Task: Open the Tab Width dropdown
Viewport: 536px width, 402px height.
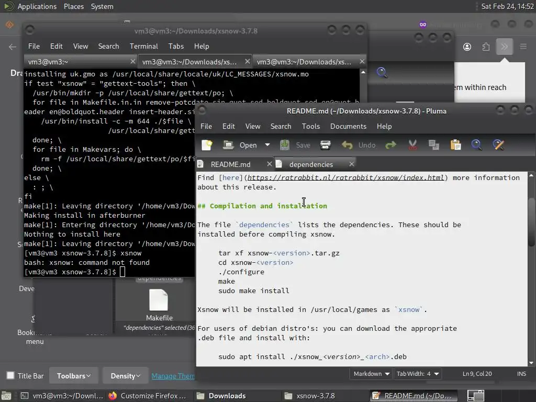Action: coord(417,374)
